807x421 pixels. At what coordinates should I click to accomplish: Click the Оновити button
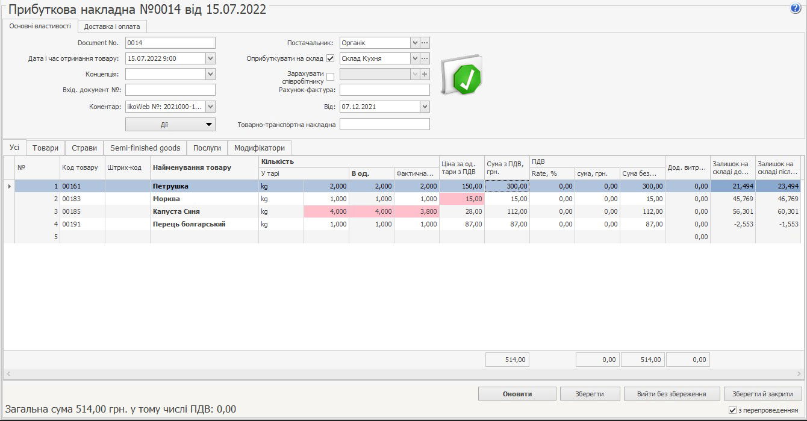(517, 394)
